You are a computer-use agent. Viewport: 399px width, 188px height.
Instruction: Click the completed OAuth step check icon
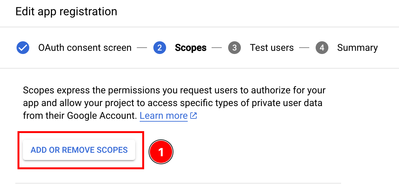(x=23, y=47)
